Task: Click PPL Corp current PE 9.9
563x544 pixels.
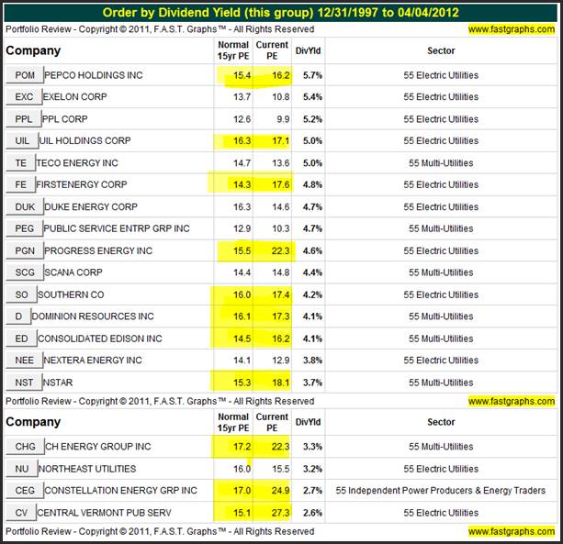Action: 283,119
